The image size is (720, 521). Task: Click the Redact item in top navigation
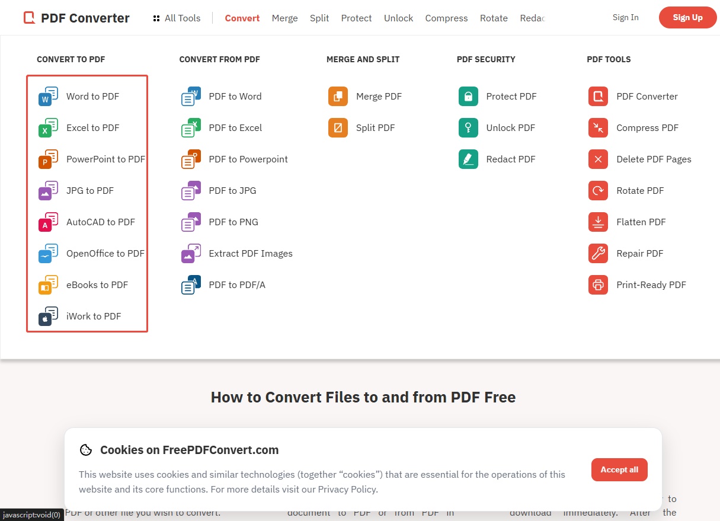tap(532, 18)
